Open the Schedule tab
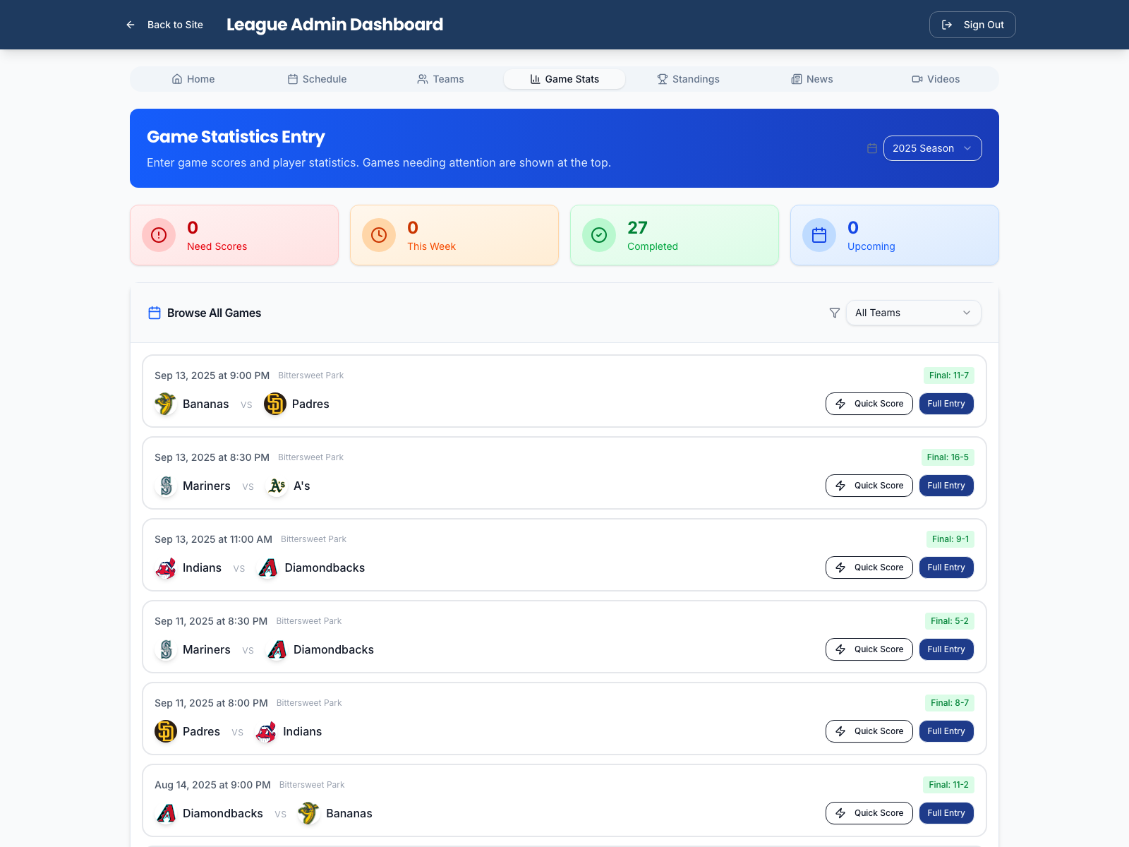This screenshot has height=847, width=1129. pyautogui.click(x=317, y=79)
